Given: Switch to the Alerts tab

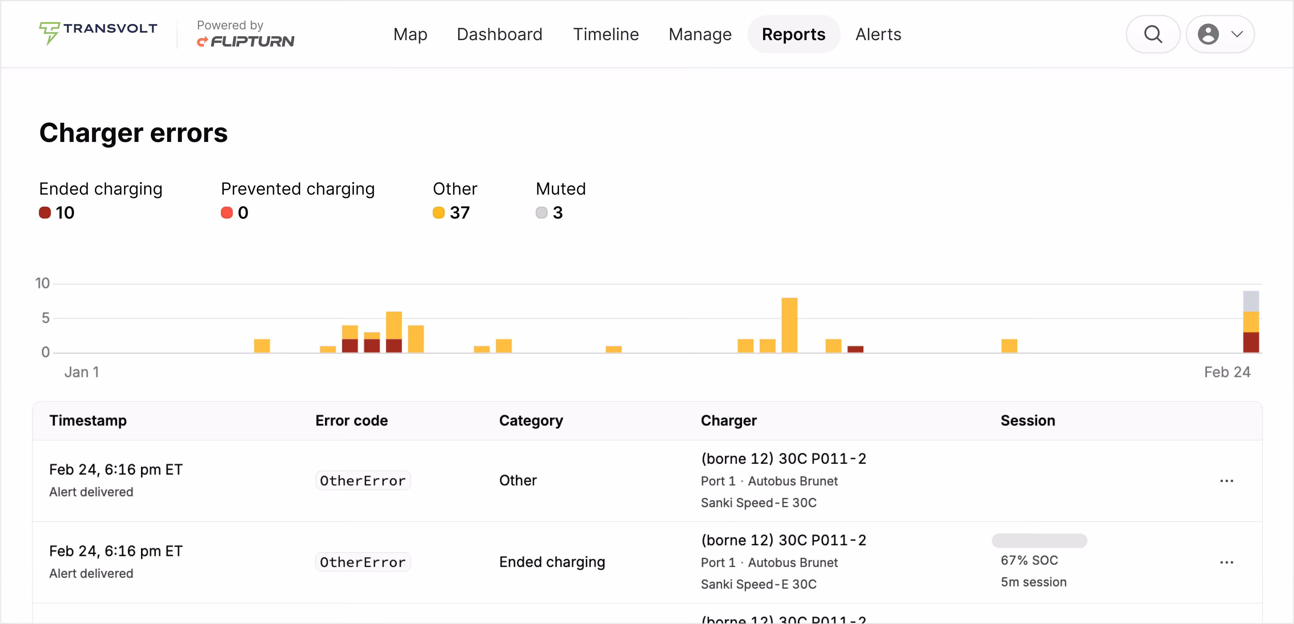Looking at the screenshot, I should click(x=878, y=34).
